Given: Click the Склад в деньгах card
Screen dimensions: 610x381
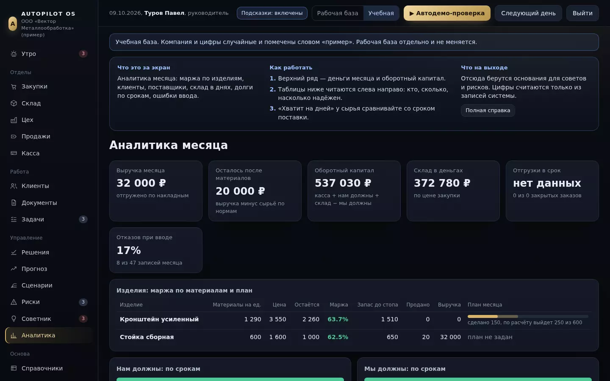Looking at the screenshot, I should [453, 191].
